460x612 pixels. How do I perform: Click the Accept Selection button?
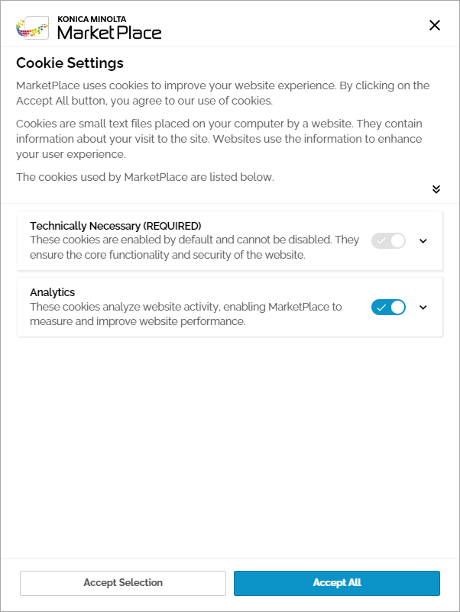(x=123, y=583)
